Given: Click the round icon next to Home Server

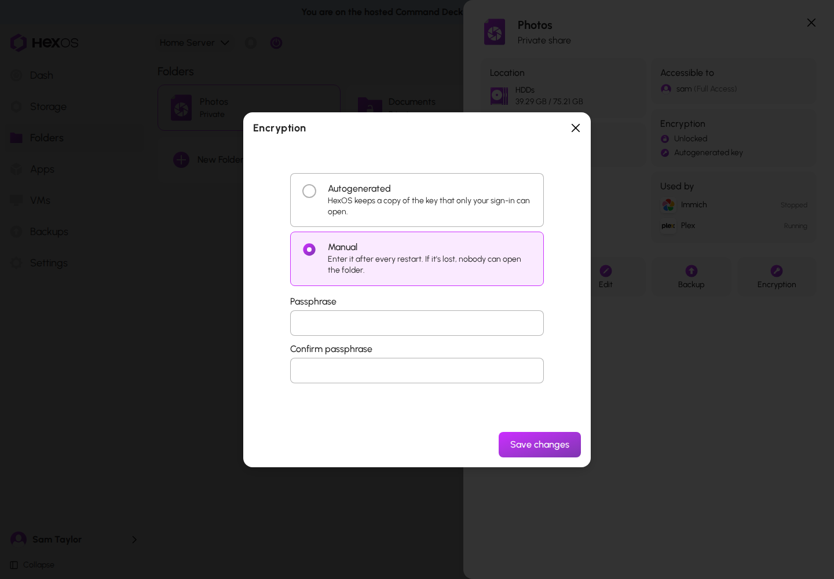Looking at the screenshot, I should 251,43.
